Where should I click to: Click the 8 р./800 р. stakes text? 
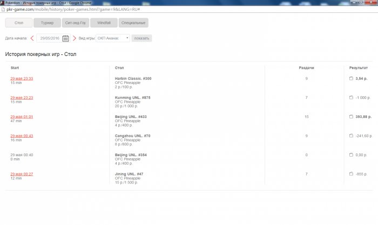124,144
